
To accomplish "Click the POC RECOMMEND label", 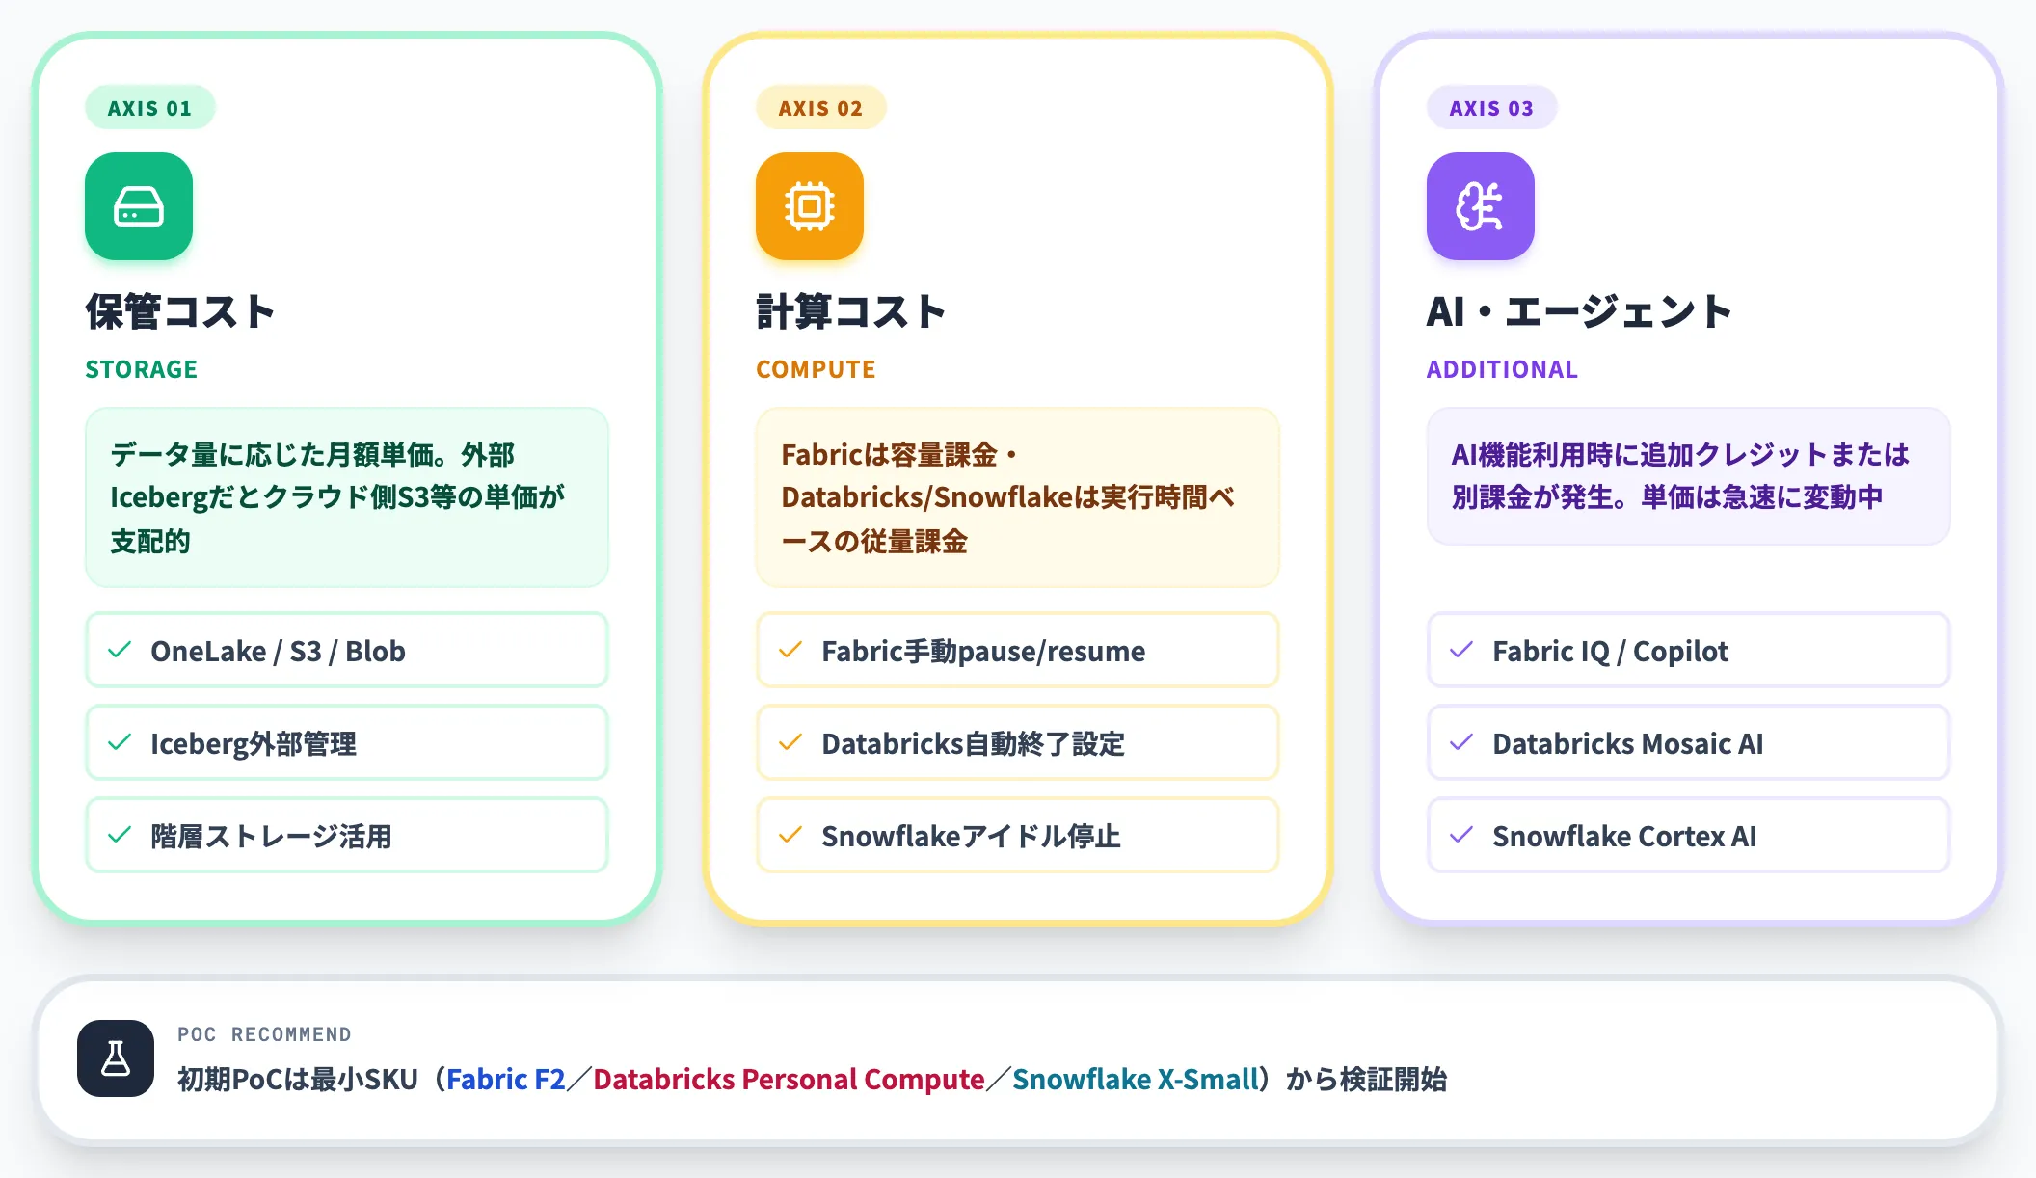I will pyautogui.click(x=264, y=1034).
